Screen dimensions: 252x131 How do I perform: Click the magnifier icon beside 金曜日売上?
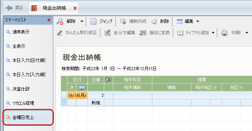point(8,117)
